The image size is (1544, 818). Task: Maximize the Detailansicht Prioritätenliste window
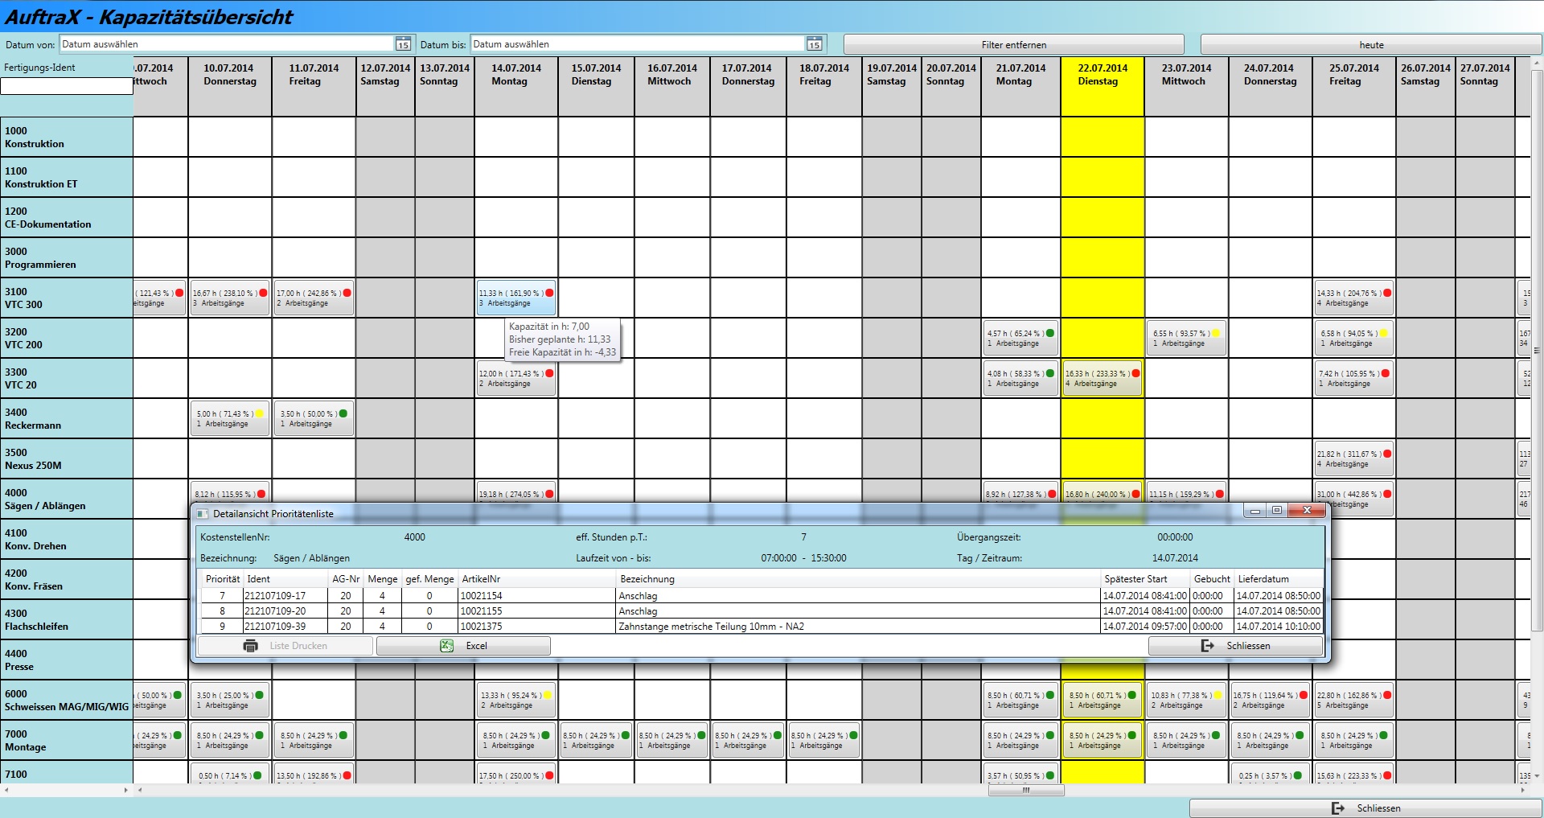coord(1277,511)
